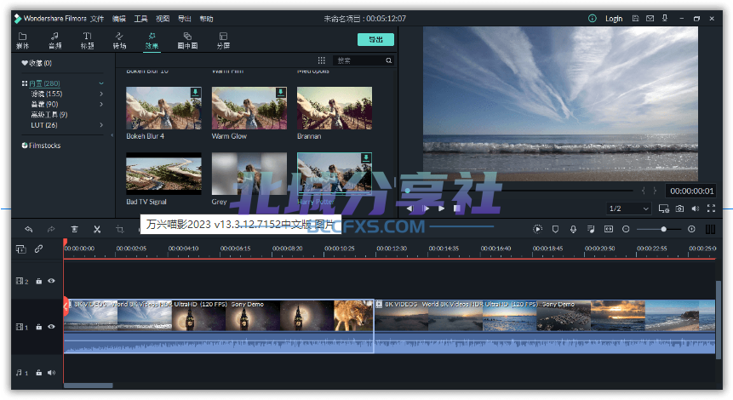Take a snapshot with the camera icon
The height and width of the screenshot is (400, 733).
[679, 209]
